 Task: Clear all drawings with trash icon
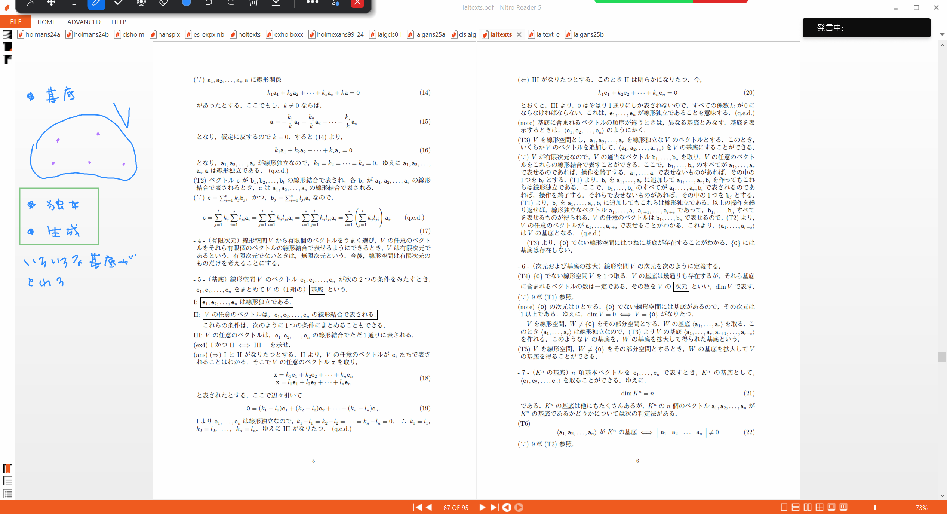pos(253,3)
